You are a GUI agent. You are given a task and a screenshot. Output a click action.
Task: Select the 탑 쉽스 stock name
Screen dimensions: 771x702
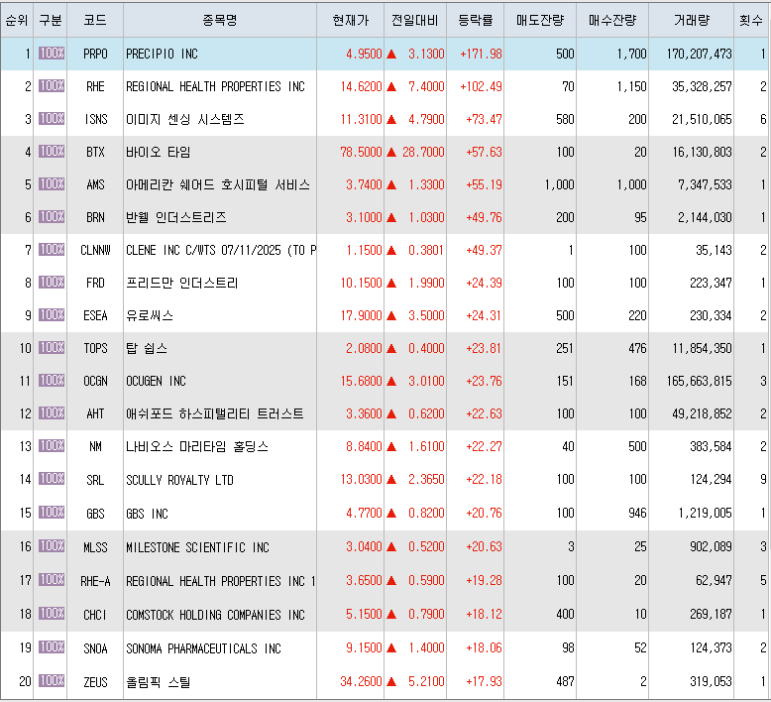[x=147, y=348]
